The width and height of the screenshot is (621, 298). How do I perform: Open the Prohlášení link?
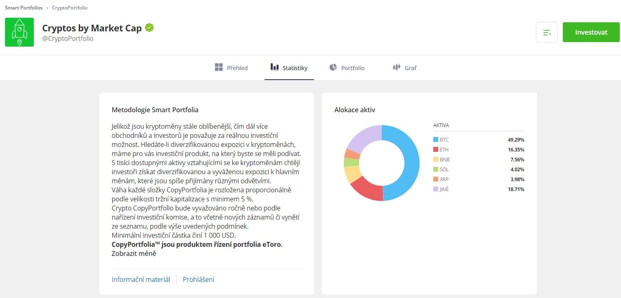pyautogui.click(x=198, y=279)
